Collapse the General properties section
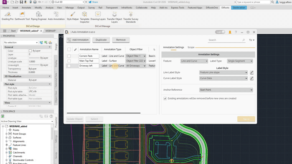292x164 pixels. [50, 47]
